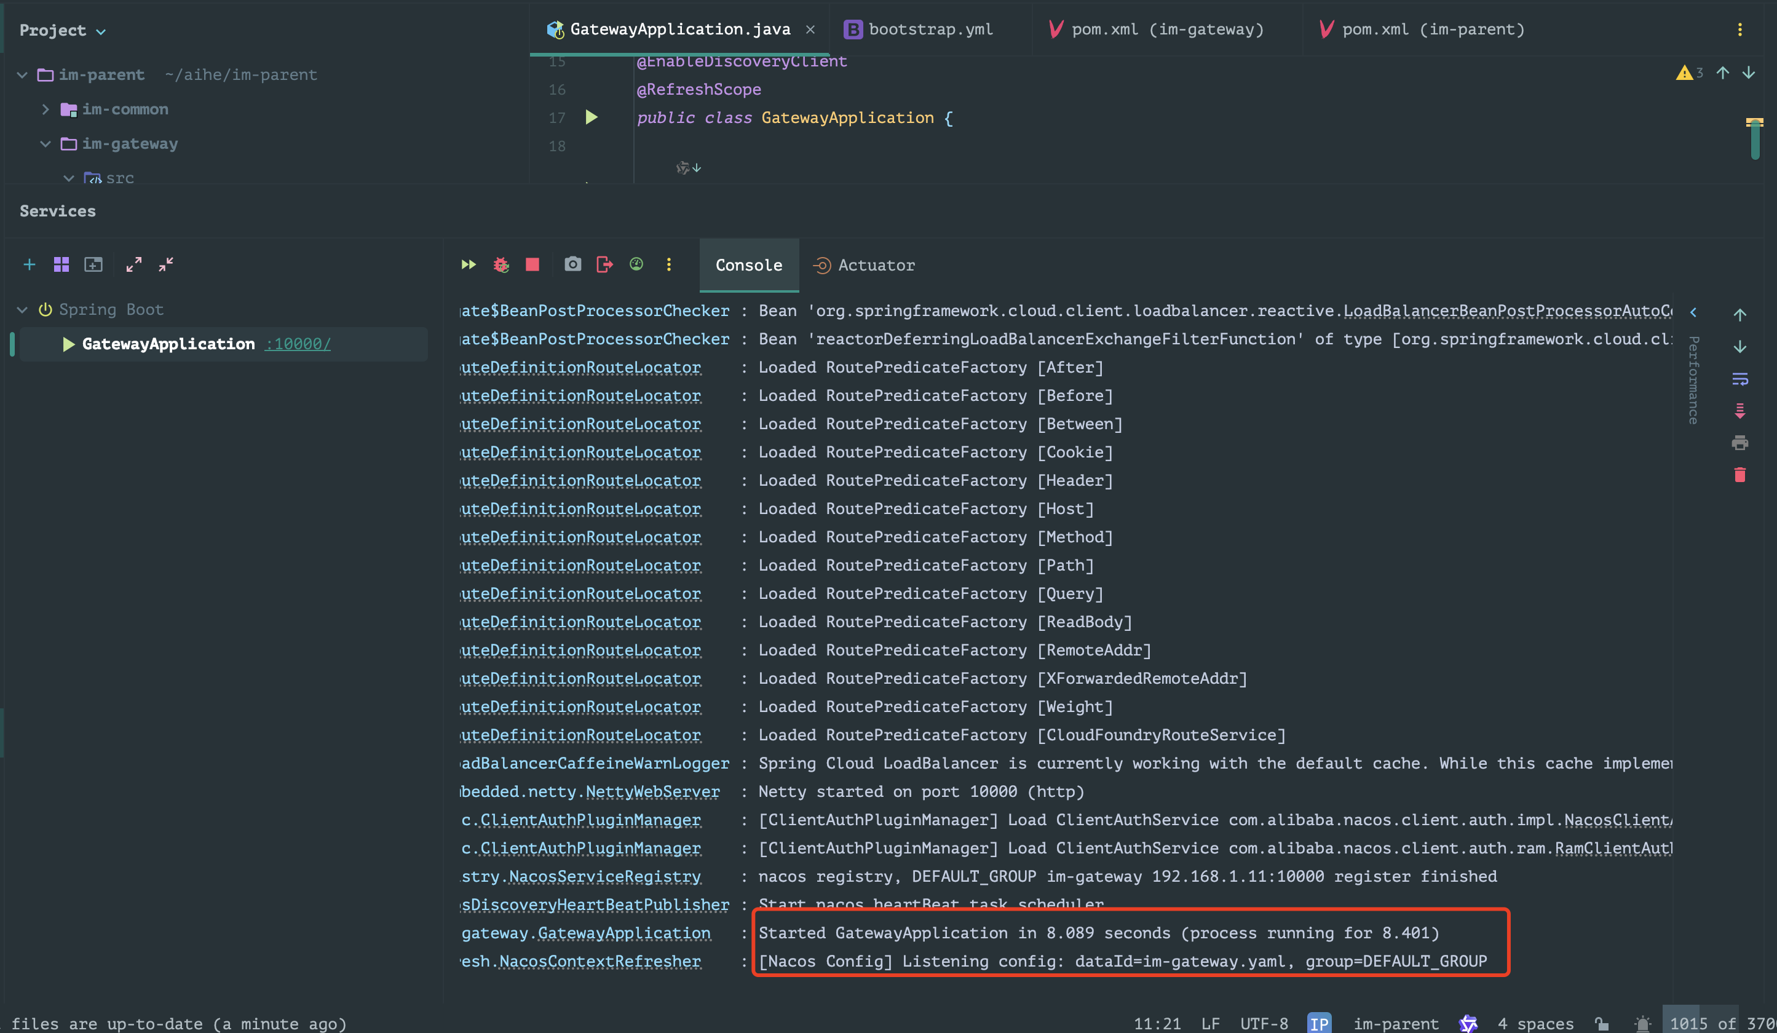Collapse the Performance side panel chevron
The image size is (1777, 1033).
1693,312
